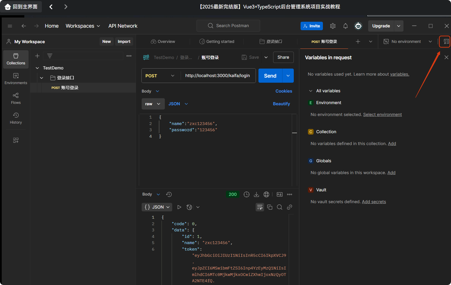Click the Share button

click(x=283, y=57)
